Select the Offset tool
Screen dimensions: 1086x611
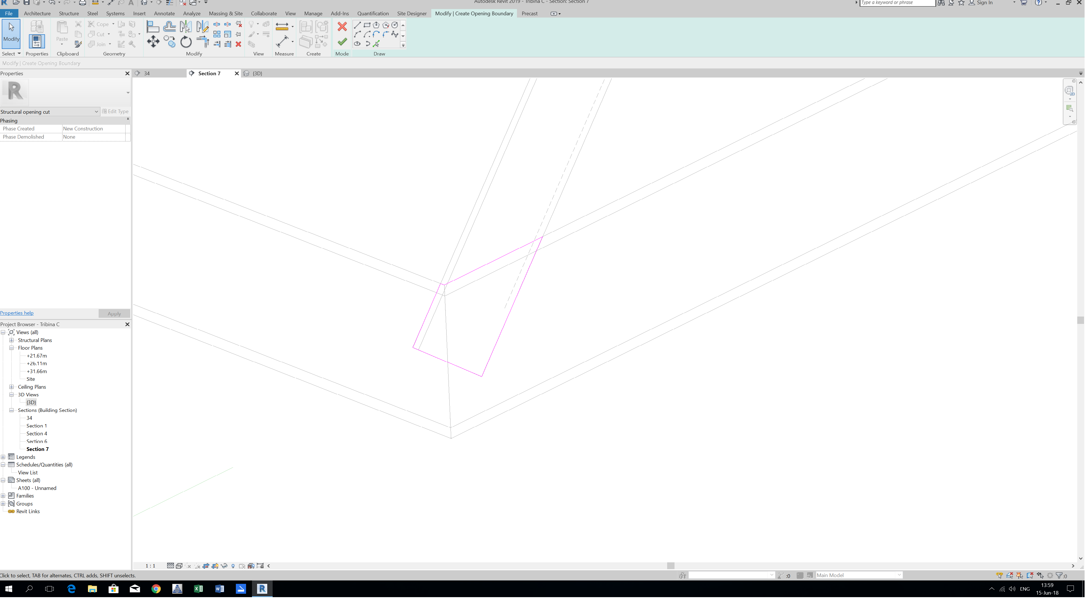pos(169,27)
